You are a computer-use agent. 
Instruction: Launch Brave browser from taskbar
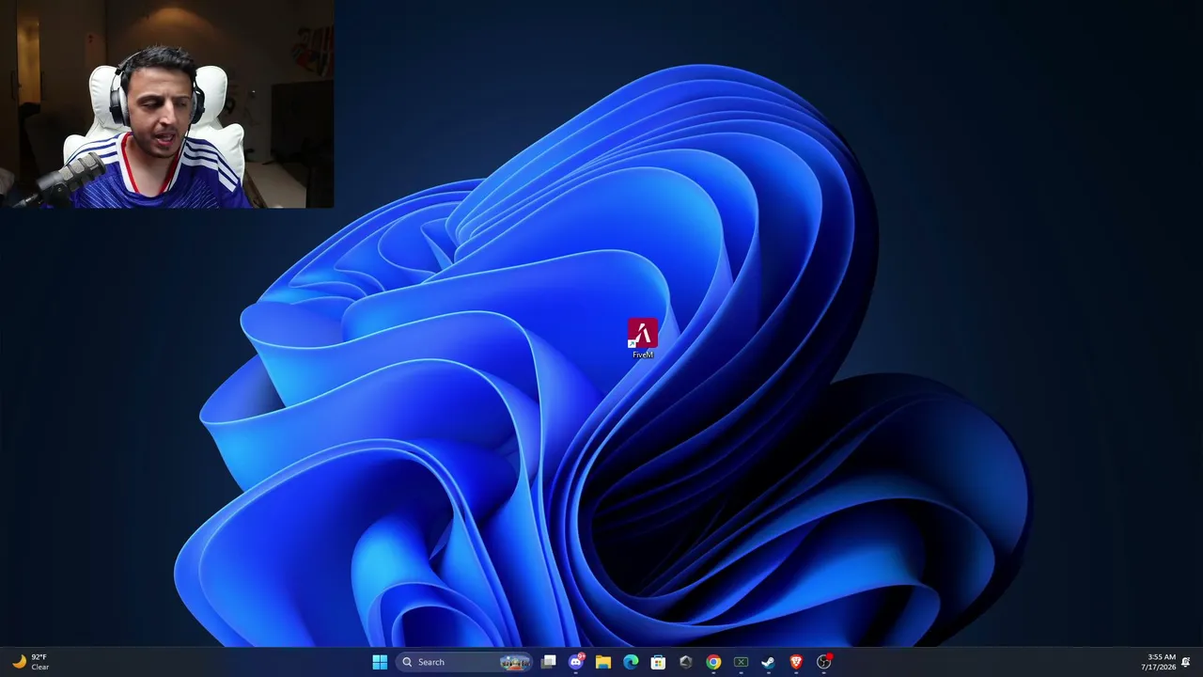click(x=796, y=662)
